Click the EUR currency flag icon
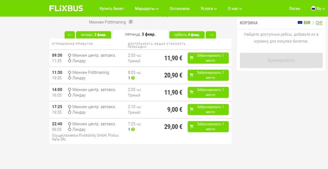This screenshot has height=169, width=328. [300, 23]
